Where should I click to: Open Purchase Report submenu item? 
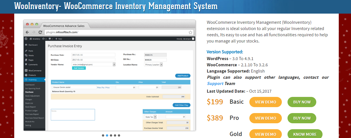(x=32, y=114)
